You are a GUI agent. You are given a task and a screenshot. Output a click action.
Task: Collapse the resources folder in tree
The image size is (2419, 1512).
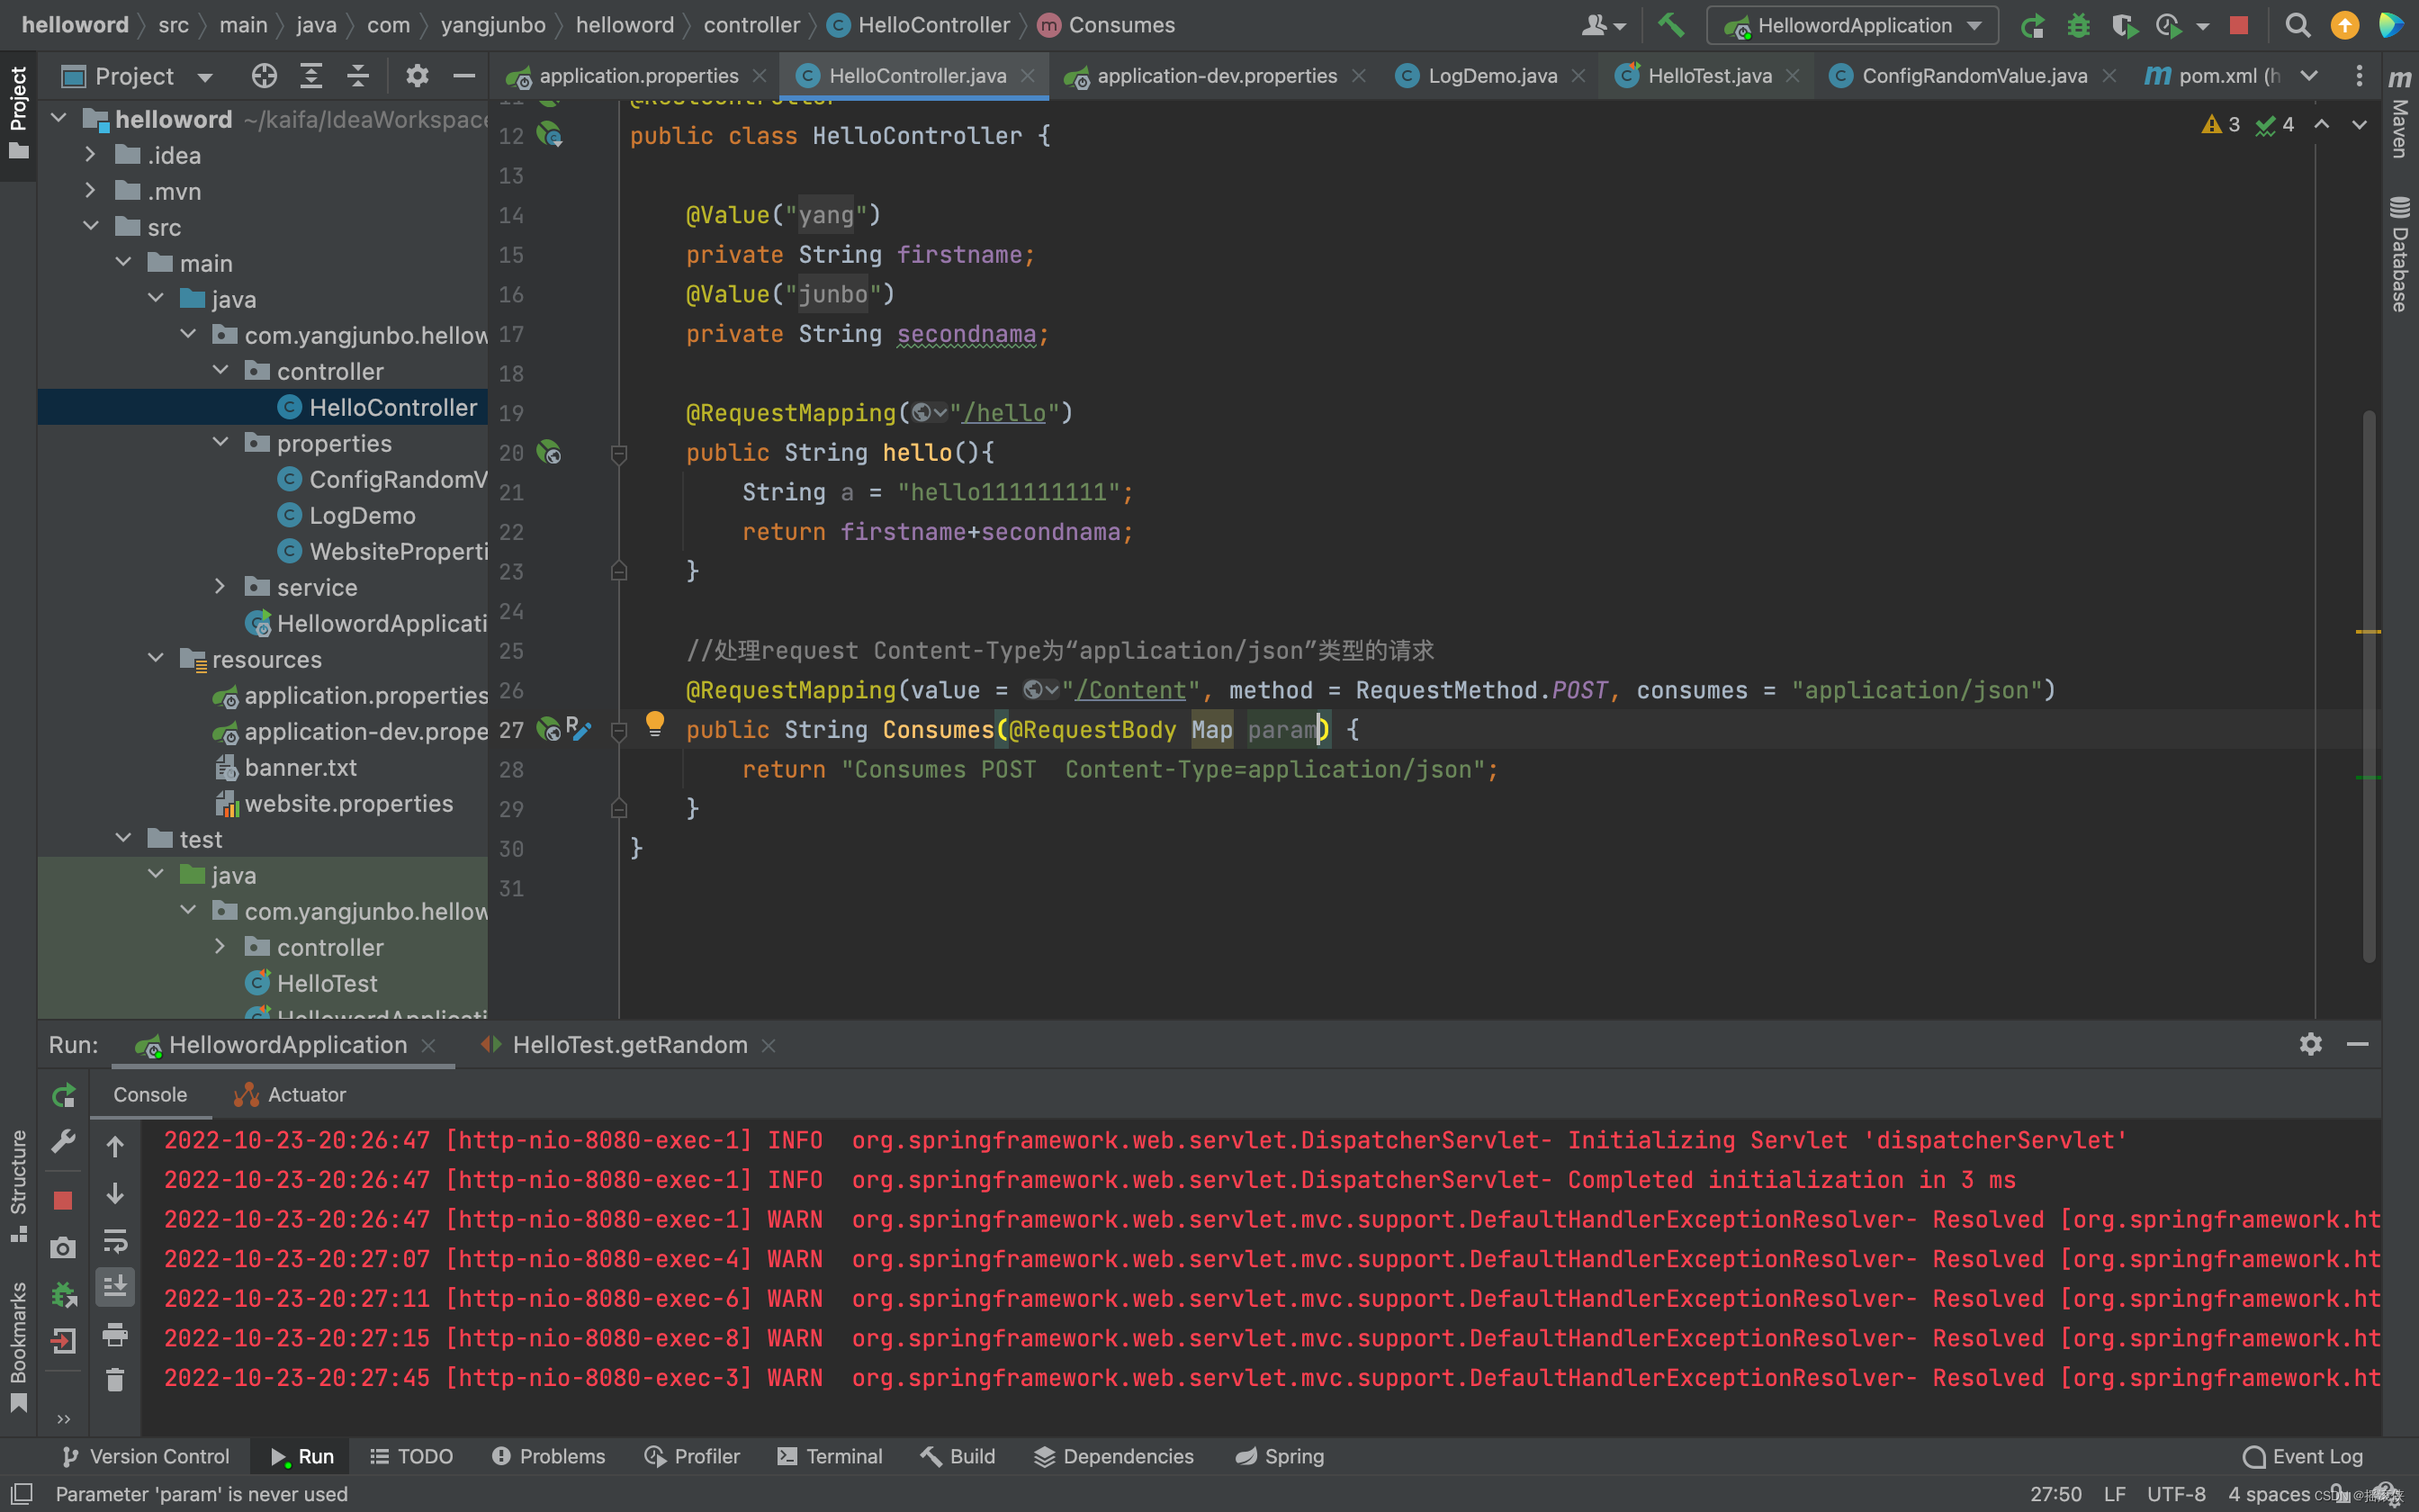tap(156, 659)
